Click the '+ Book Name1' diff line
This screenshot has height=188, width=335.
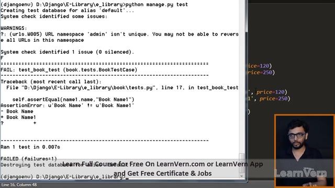point(18,118)
